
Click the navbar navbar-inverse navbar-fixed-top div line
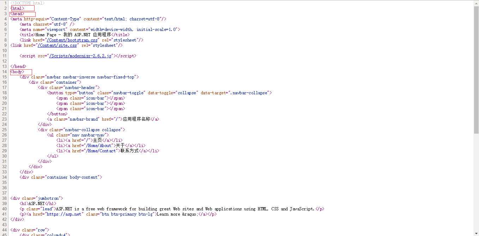79,77
